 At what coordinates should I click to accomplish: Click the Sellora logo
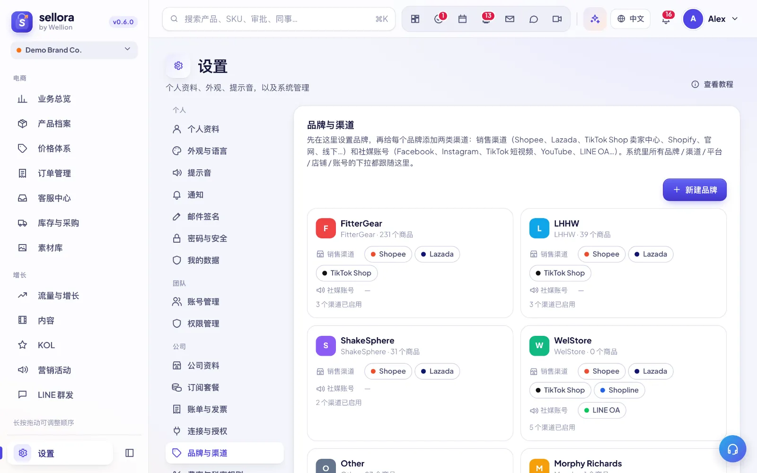[22, 21]
